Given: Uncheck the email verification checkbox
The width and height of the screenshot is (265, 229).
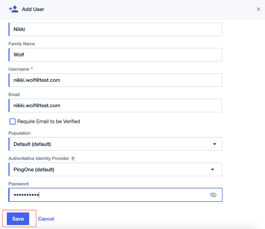Looking at the screenshot, I should click(x=12, y=121).
